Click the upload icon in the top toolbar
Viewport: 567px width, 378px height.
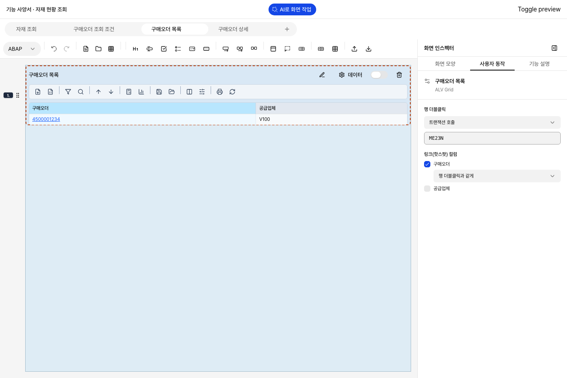[x=354, y=49]
